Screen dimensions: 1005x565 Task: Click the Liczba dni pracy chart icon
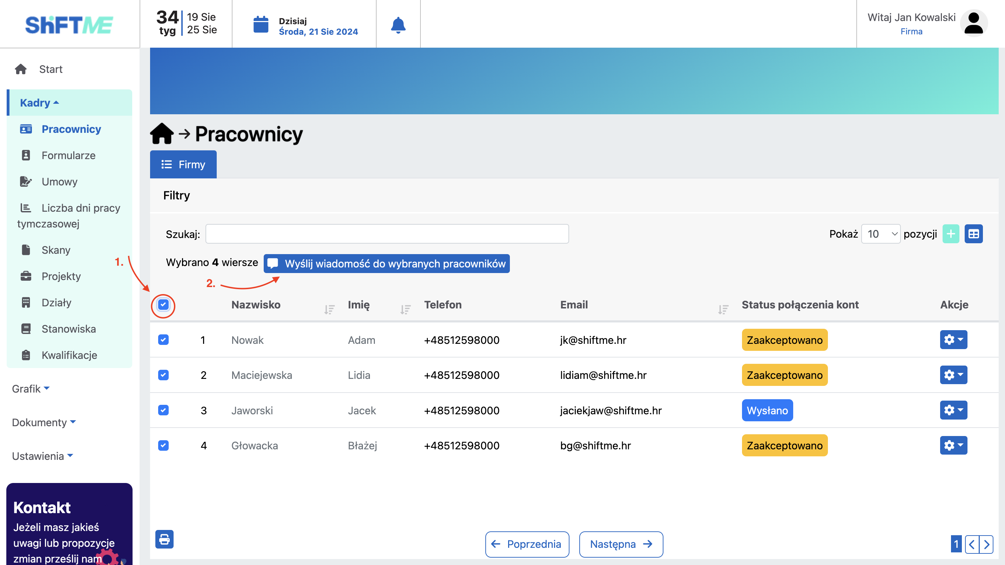26,208
